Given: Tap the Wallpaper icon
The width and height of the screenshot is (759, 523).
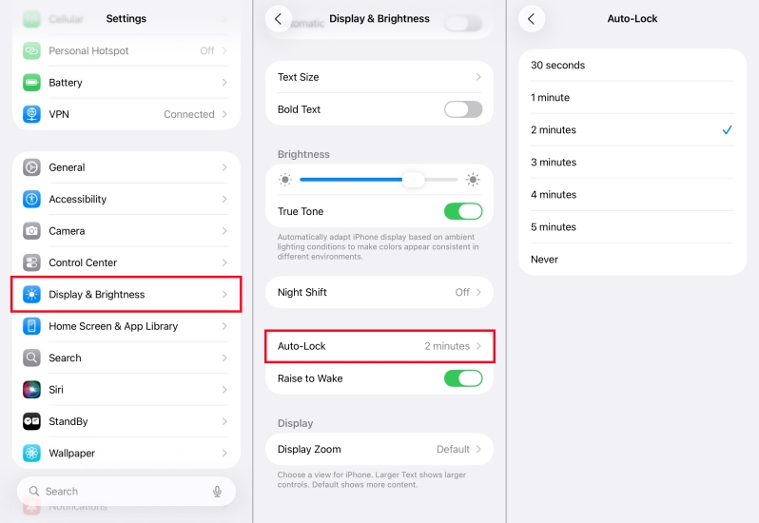Looking at the screenshot, I should (32, 454).
